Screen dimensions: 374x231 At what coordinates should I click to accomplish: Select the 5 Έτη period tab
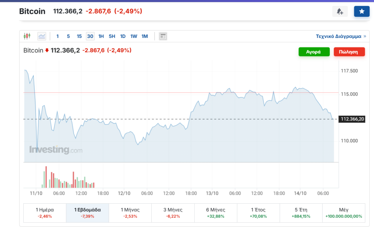coord(301,213)
